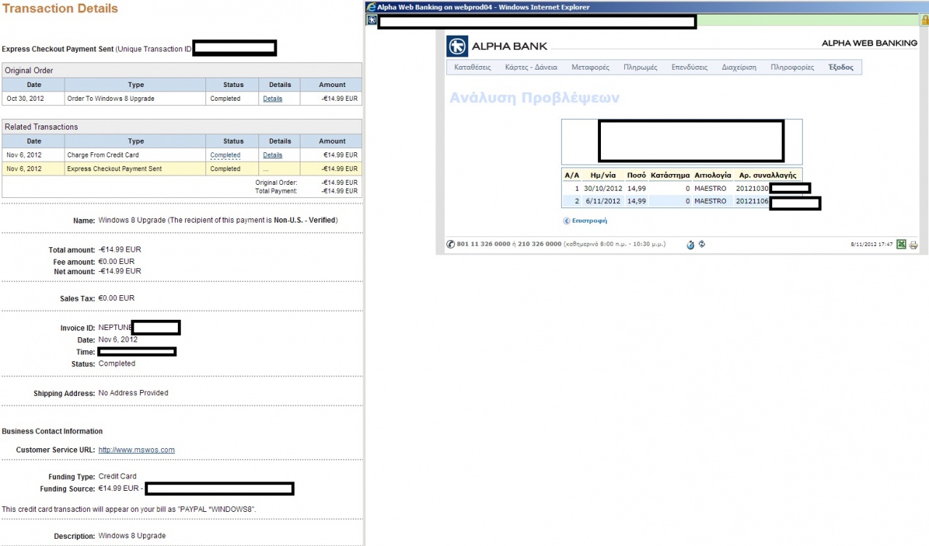Click the Original Order section header
This screenshot has width=929, height=546.
181,70
